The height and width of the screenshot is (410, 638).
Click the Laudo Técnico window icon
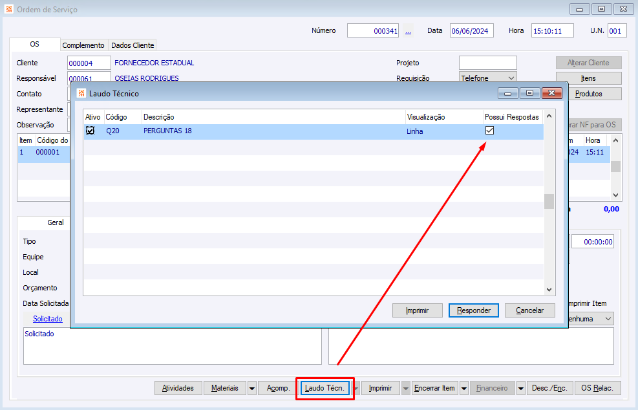point(81,93)
